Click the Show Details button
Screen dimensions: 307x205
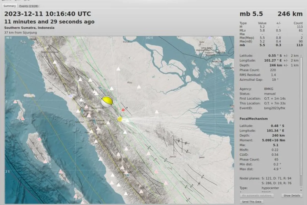click(x=292, y=196)
